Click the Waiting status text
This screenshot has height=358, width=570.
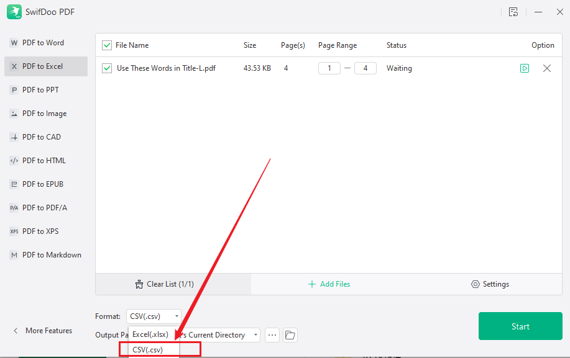pos(399,68)
